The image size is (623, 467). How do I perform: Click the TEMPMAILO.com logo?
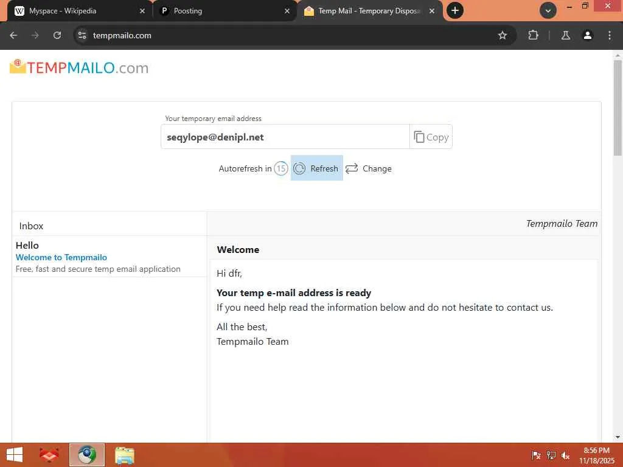click(79, 67)
